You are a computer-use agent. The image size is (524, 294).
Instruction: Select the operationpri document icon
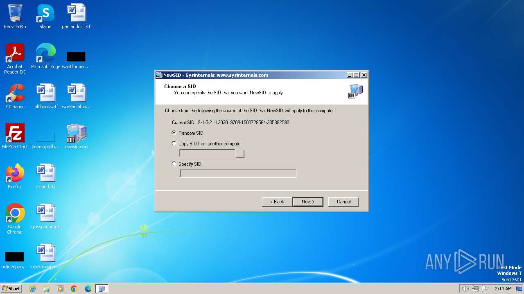tap(45, 256)
